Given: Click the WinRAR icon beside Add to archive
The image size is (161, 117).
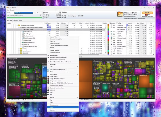Looking at the screenshot, I should pyautogui.click(x=48, y=77).
